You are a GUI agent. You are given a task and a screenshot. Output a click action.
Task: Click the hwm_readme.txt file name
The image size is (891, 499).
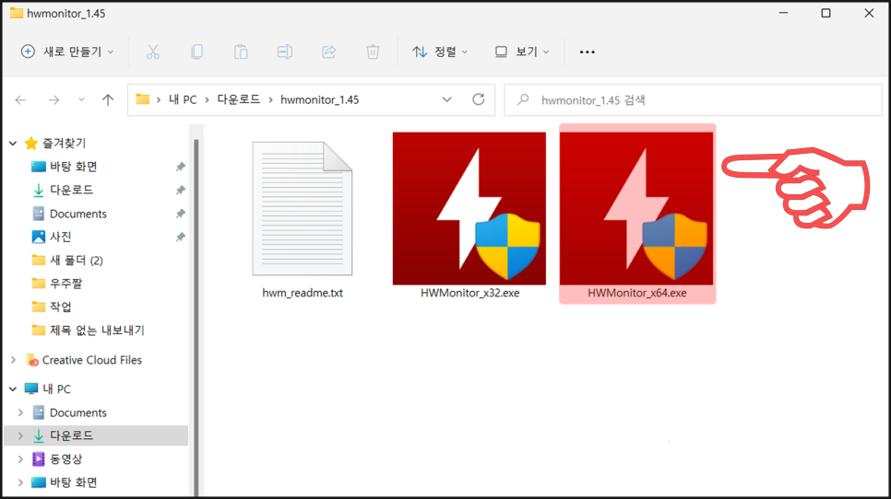pos(303,293)
